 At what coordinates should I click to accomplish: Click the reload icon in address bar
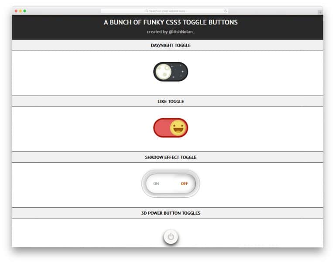[x=226, y=11]
